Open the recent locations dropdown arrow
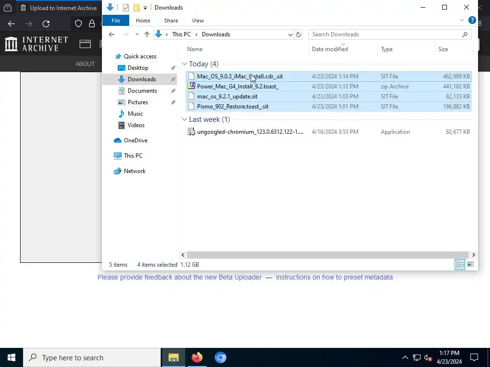490x367 pixels. pos(137,34)
